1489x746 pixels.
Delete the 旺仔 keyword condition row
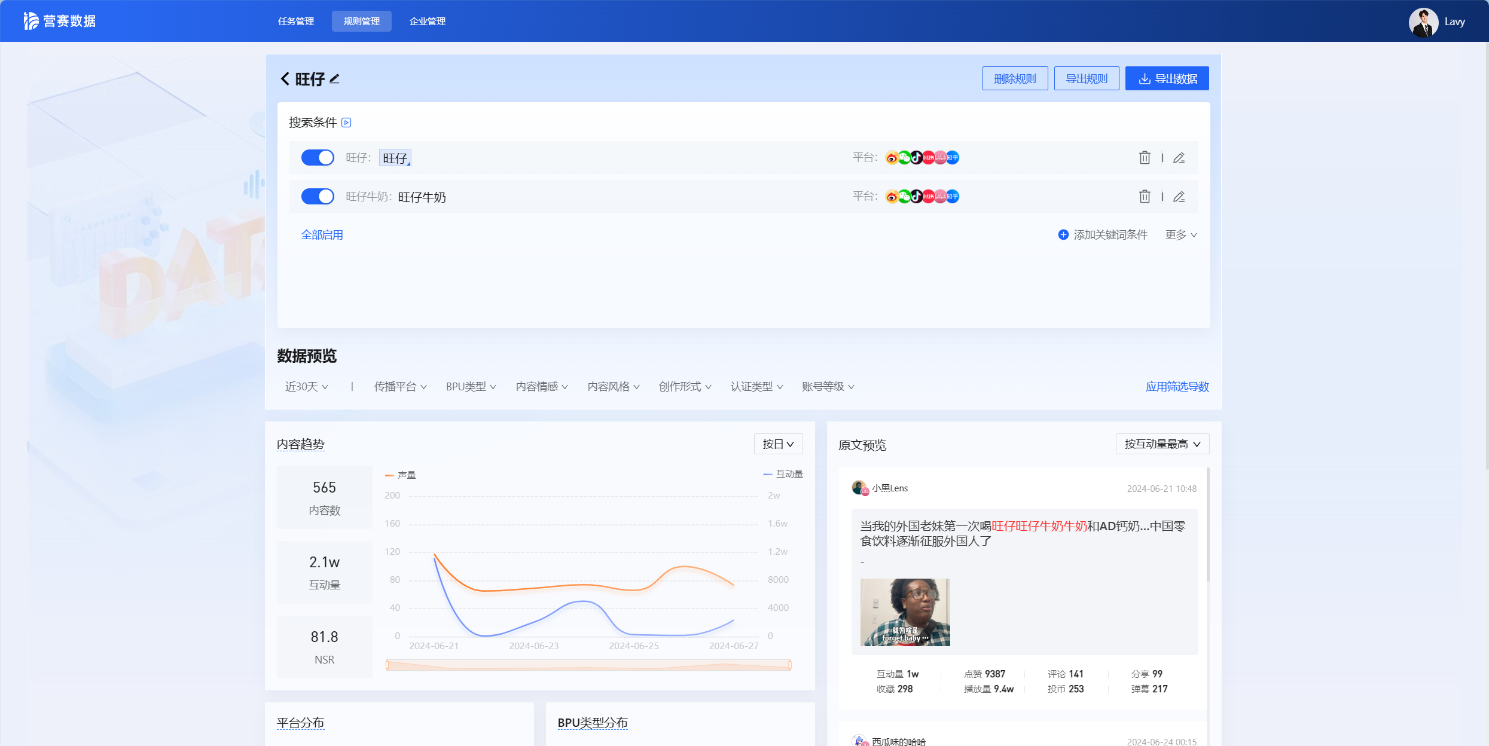tap(1145, 158)
